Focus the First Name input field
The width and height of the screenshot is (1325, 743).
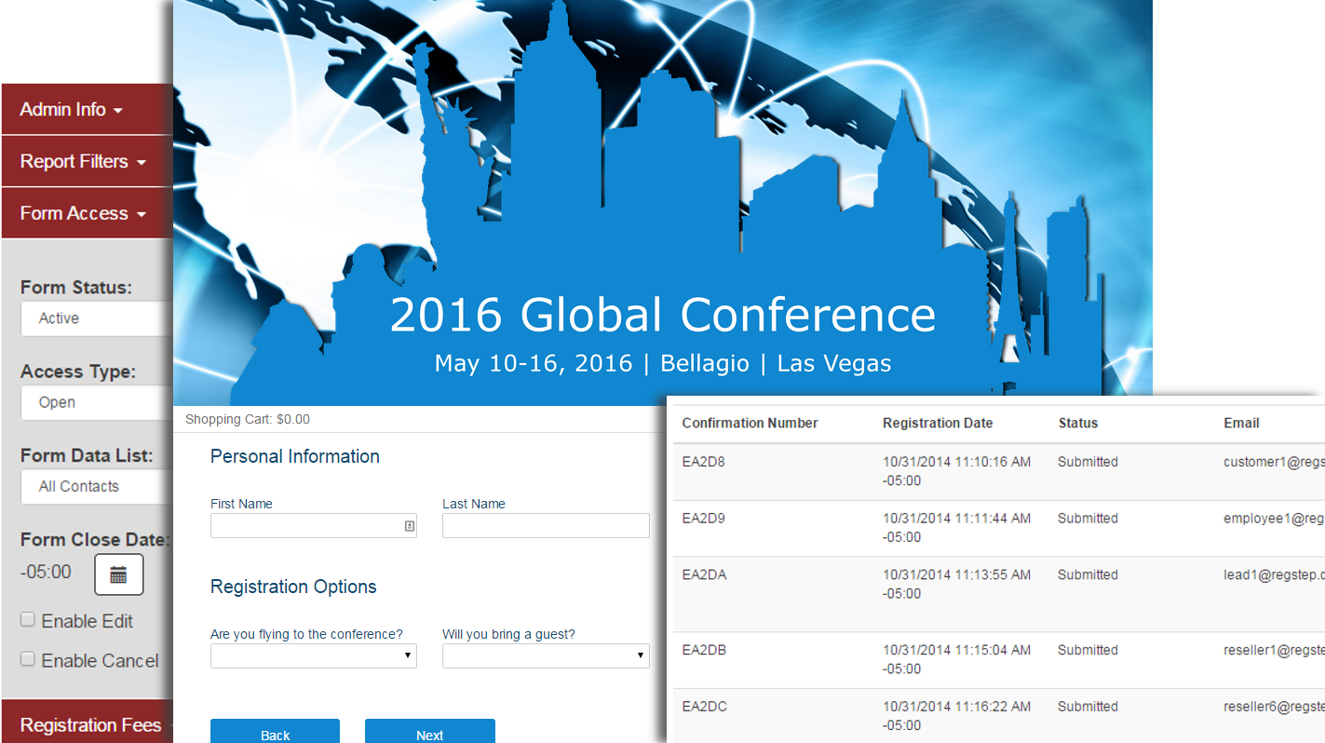[314, 526]
